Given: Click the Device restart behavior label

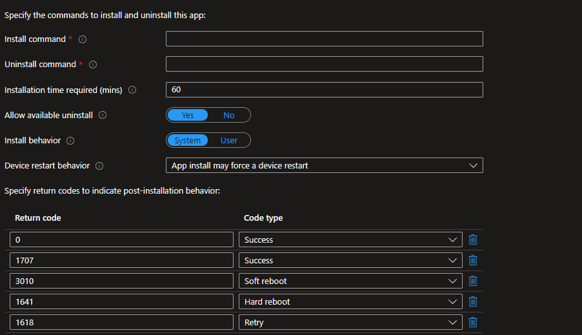Looking at the screenshot, I should pyautogui.click(x=47, y=166).
